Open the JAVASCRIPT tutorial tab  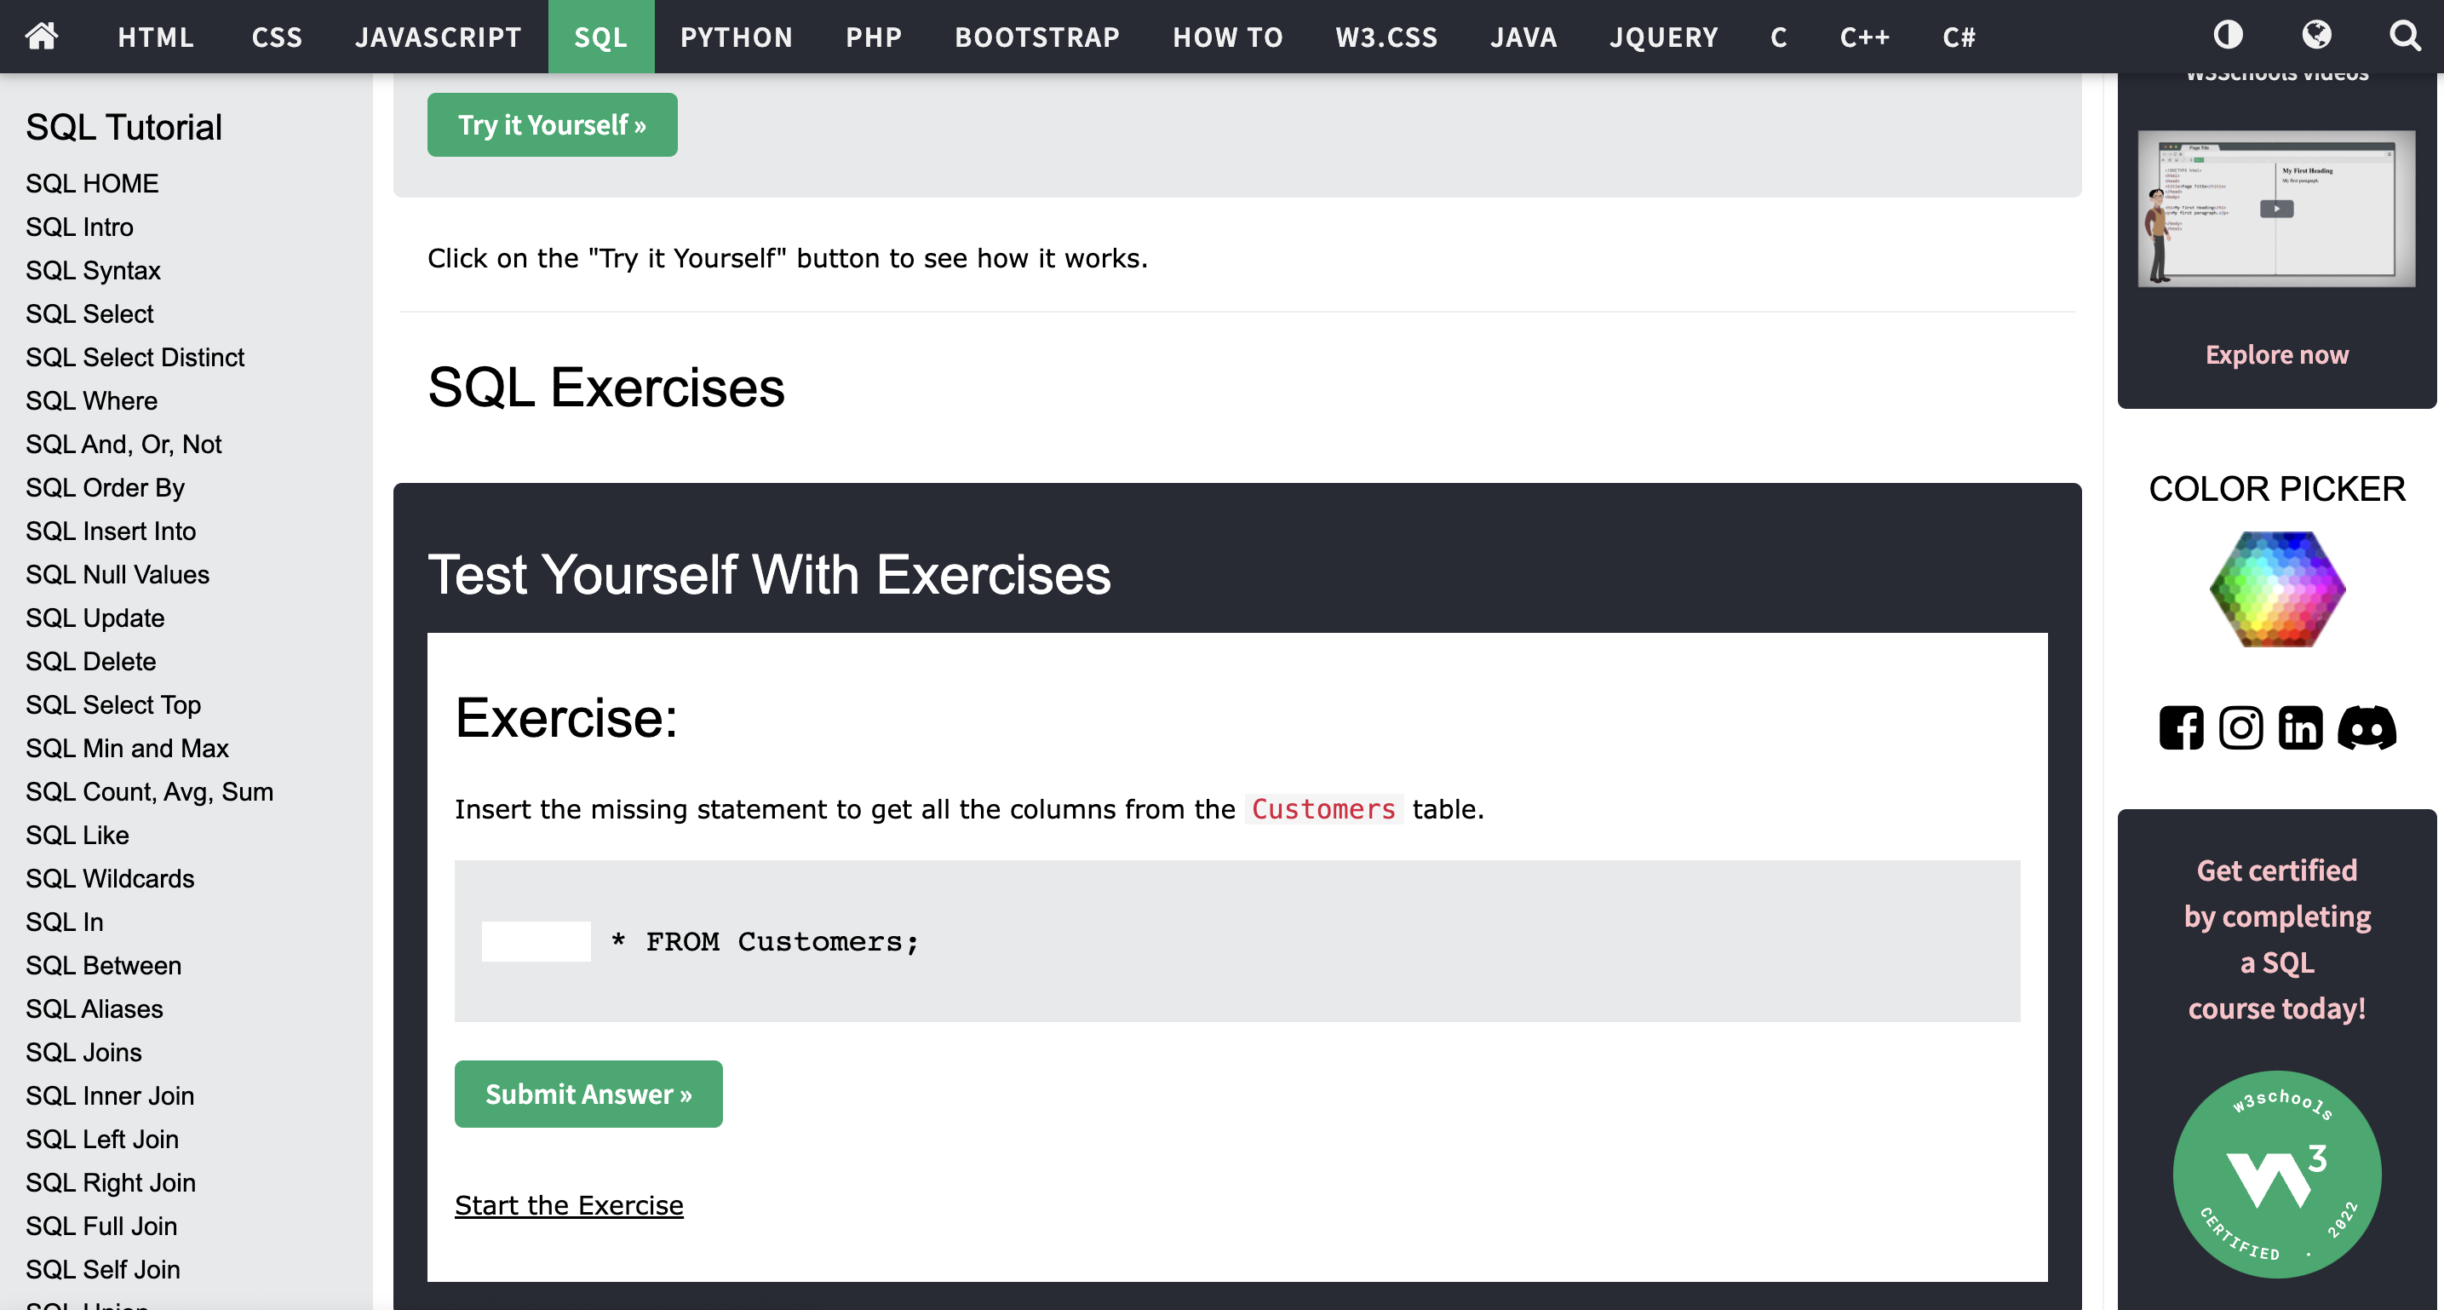tap(439, 37)
